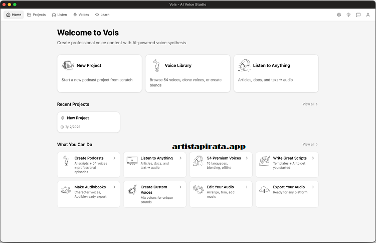The image size is (376, 243).
Task: Click the graduation cap icon in Learn tab
Action: (x=97, y=15)
